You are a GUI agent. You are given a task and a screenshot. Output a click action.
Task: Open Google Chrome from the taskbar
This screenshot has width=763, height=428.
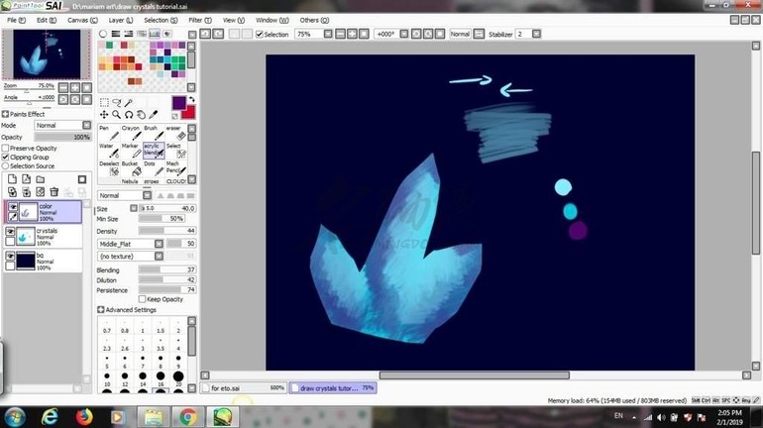[187, 416]
